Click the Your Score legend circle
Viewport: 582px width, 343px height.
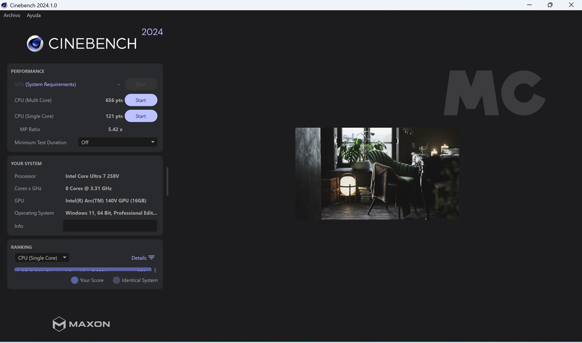pyautogui.click(x=75, y=280)
